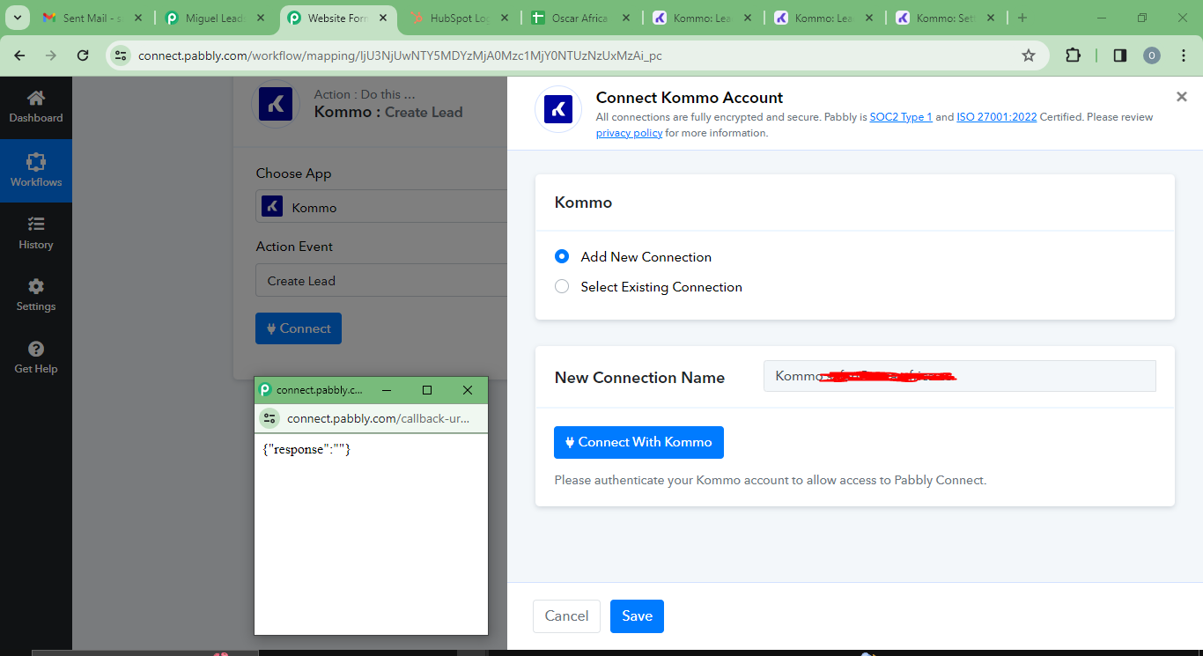Minimize the Chrome browser window
The image size is (1203, 656).
click(x=1100, y=18)
